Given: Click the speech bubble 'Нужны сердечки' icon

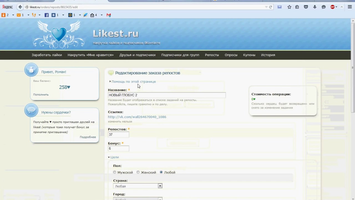Looking at the screenshot, I should point(31,110).
